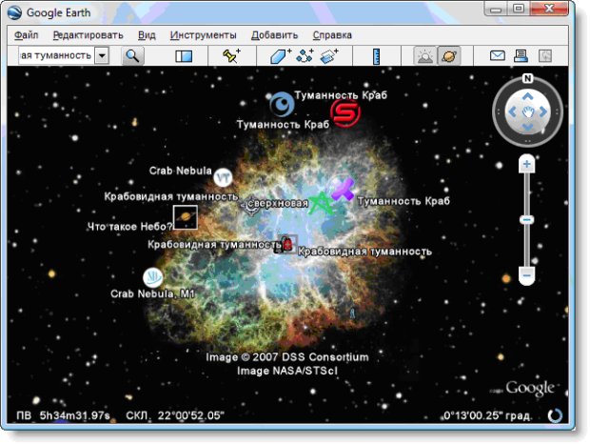Pan down with navigation arrow
This screenshot has width=590, height=445.
527,127
